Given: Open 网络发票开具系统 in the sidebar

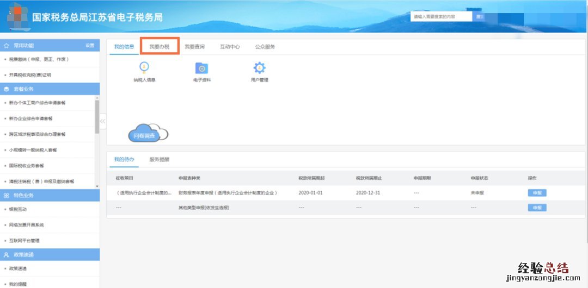Looking at the screenshot, I should 26,224.
